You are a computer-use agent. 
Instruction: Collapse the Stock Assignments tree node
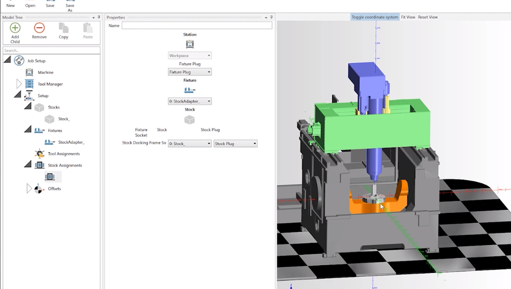[x=28, y=164]
